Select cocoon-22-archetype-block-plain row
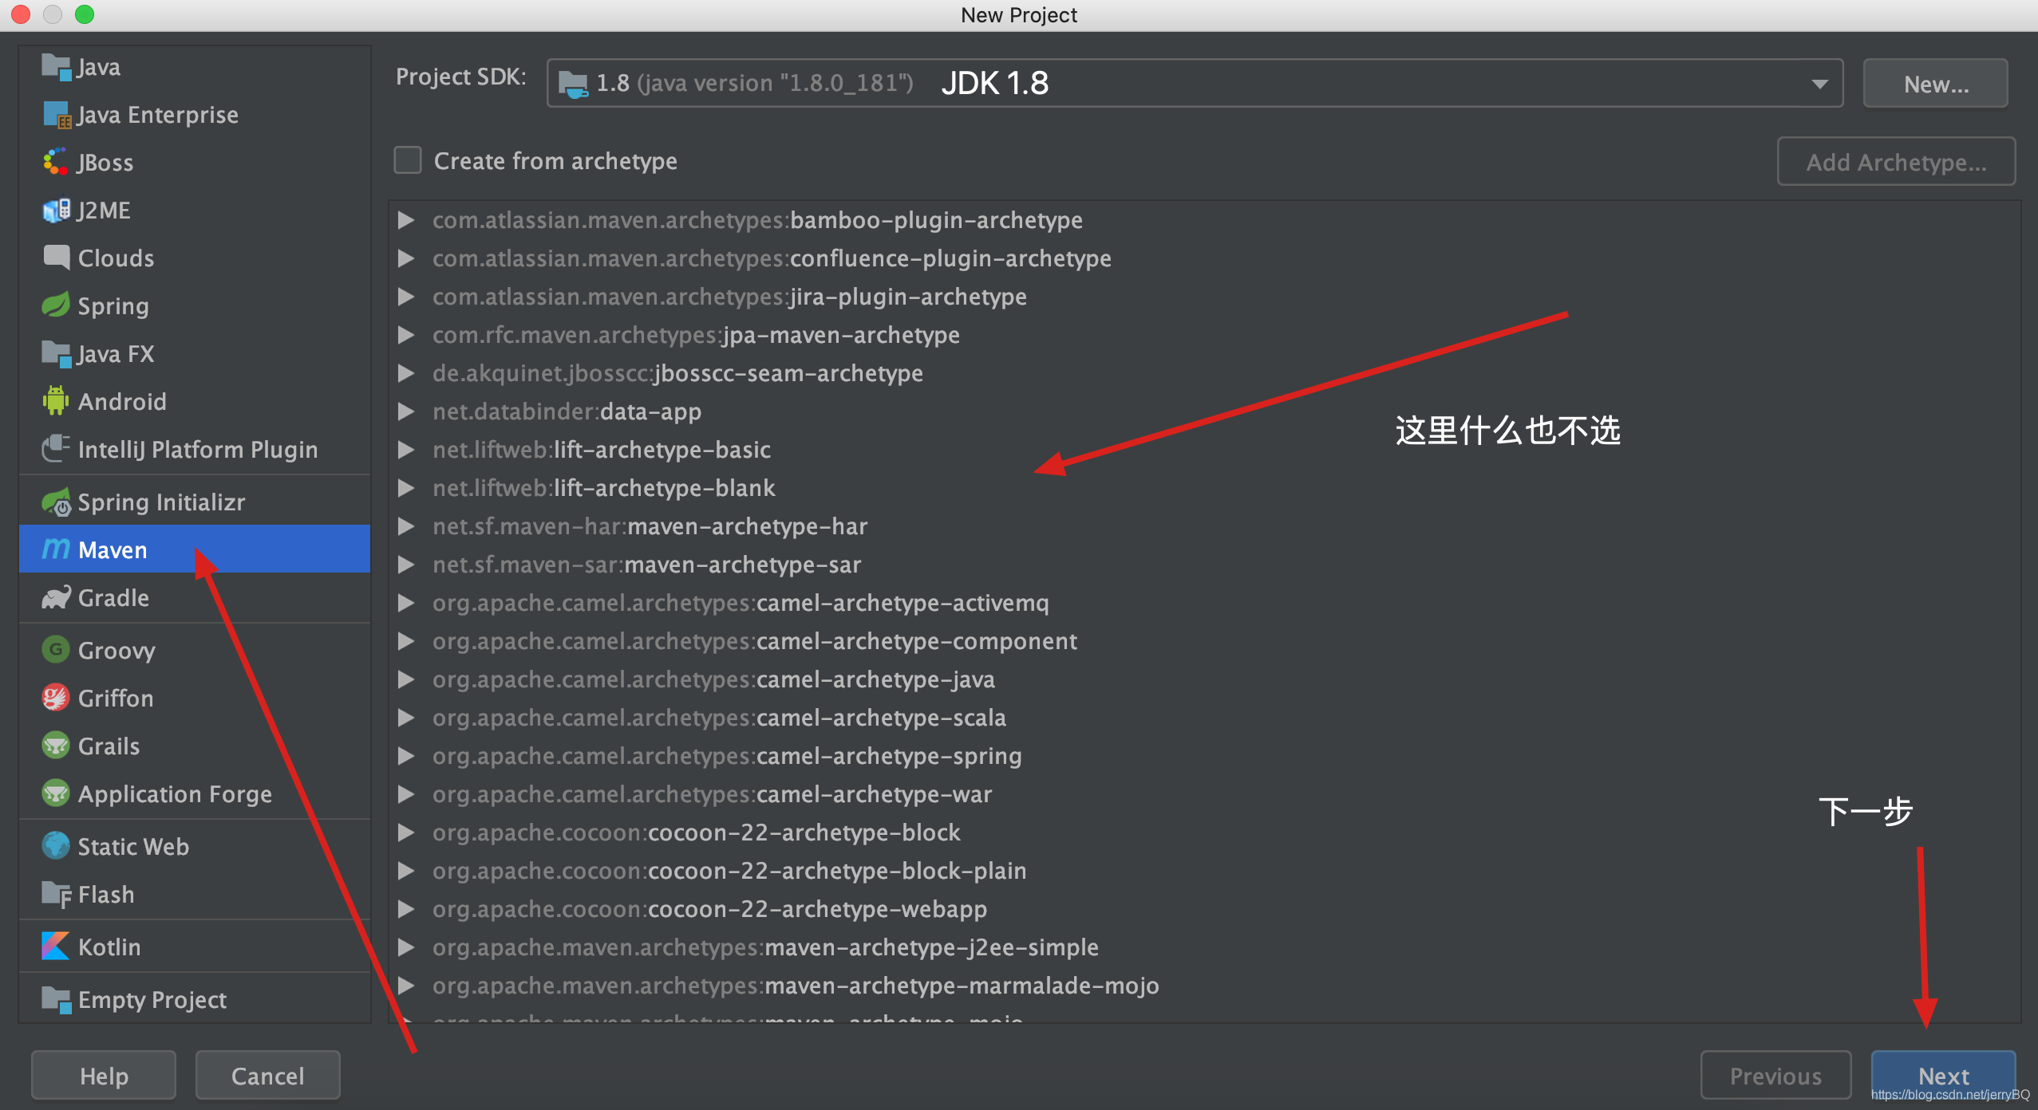 (x=1204, y=871)
